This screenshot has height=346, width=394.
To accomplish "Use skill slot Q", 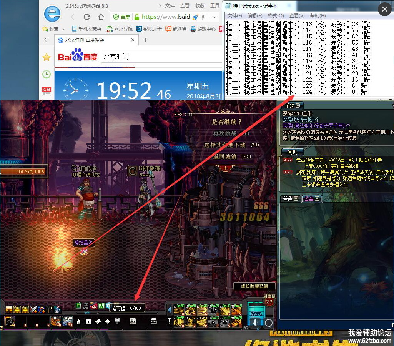I will click(x=179, y=310).
